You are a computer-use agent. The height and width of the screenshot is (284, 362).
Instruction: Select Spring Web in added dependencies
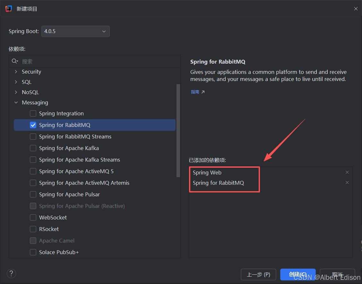pyautogui.click(x=207, y=173)
